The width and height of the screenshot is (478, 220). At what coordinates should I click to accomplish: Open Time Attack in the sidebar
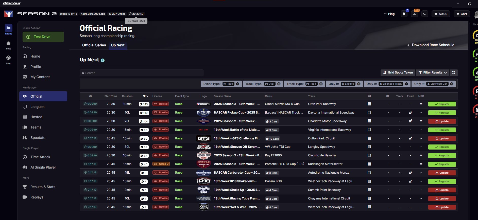pyautogui.click(x=40, y=157)
